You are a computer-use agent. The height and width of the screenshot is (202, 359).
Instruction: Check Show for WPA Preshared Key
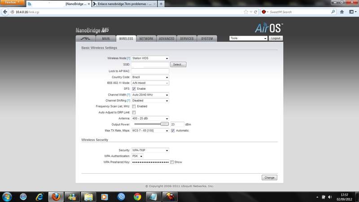pos(172,162)
